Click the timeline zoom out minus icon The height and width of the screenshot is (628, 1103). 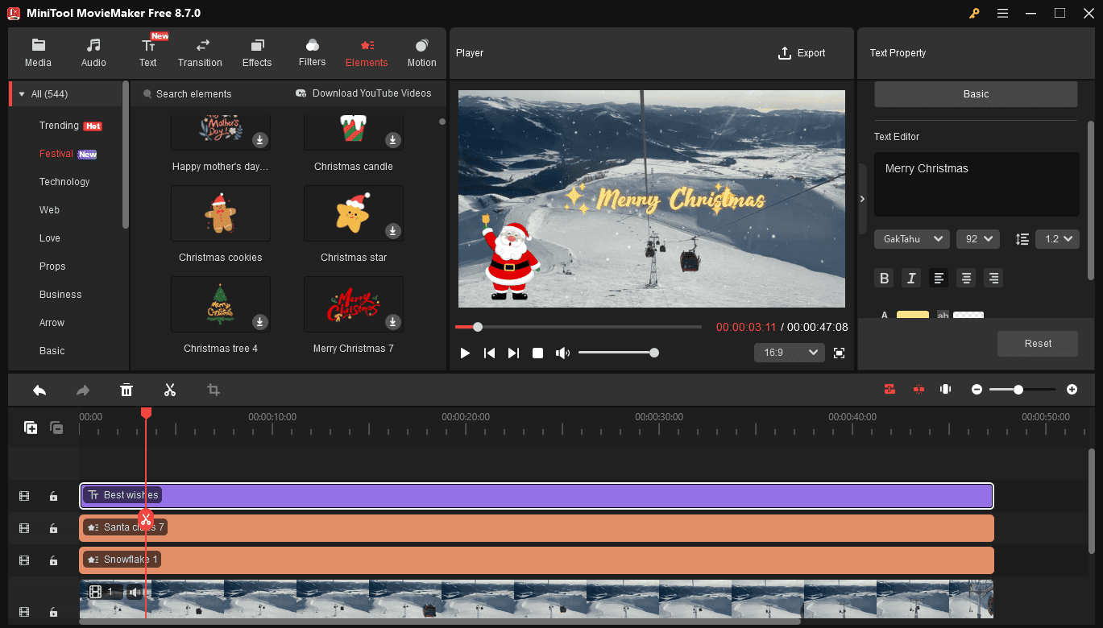coord(977,390)
